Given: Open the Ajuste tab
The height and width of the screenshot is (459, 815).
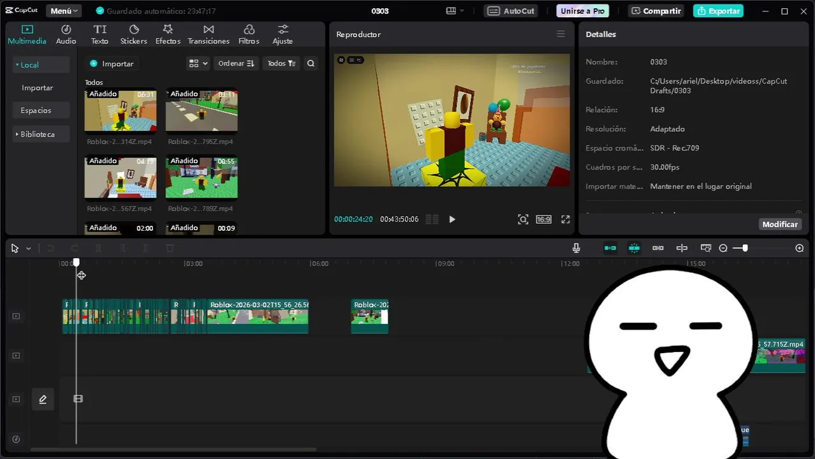Looking at the screenshot, I should point(283,34).
